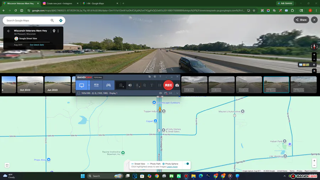Toggle Bandicam webcam overlay
The height and width of the screenshot is (180, 320).
click(x=121, y=85)
